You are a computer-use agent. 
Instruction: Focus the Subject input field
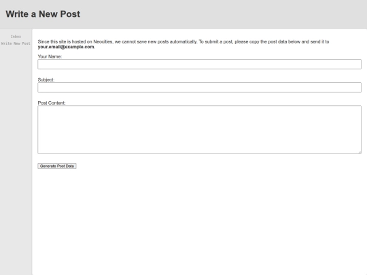(x=199, y=88)
